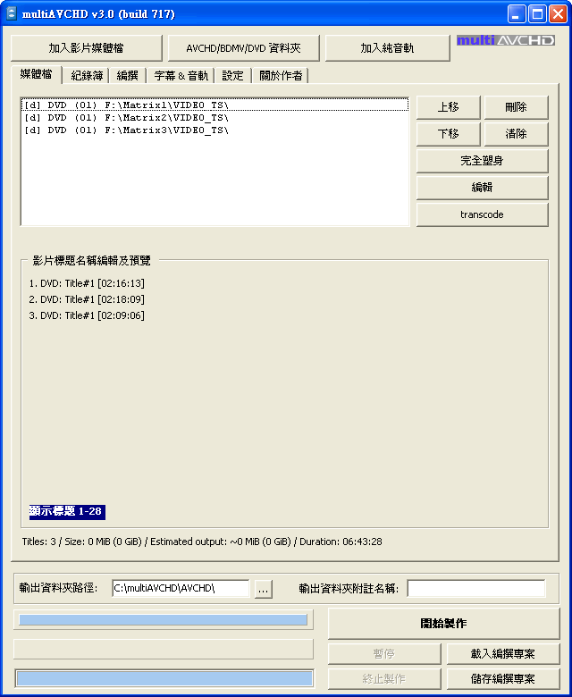
Task: Switch to the 紀錄簿 tab
Action: [x=87, y=76]
